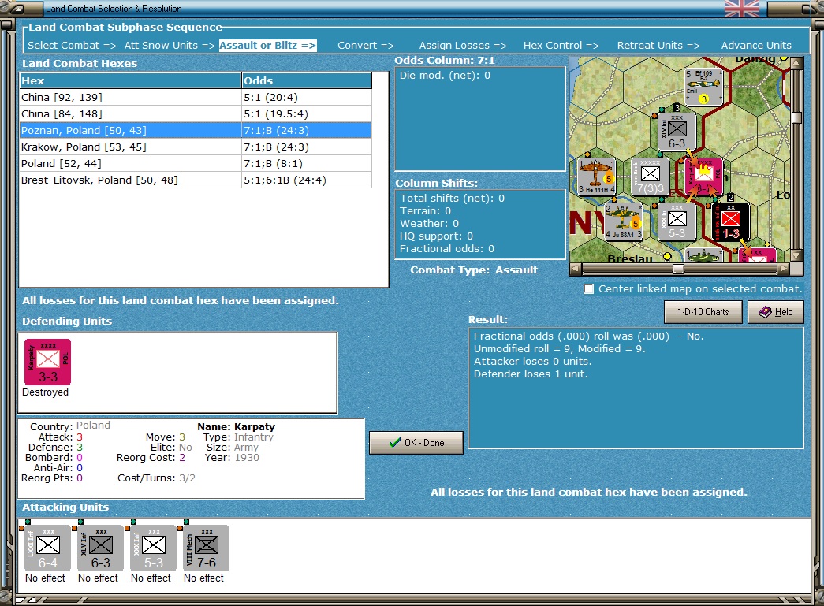Image resolution: width=824 pixels, height=606 pixels.
Task: Click map scroll down arrow
Action: (x=796, y=256)
